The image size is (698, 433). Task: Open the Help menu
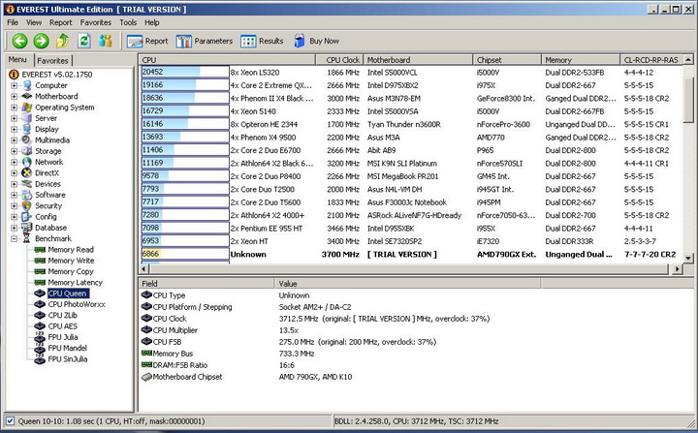click(152, 22)
